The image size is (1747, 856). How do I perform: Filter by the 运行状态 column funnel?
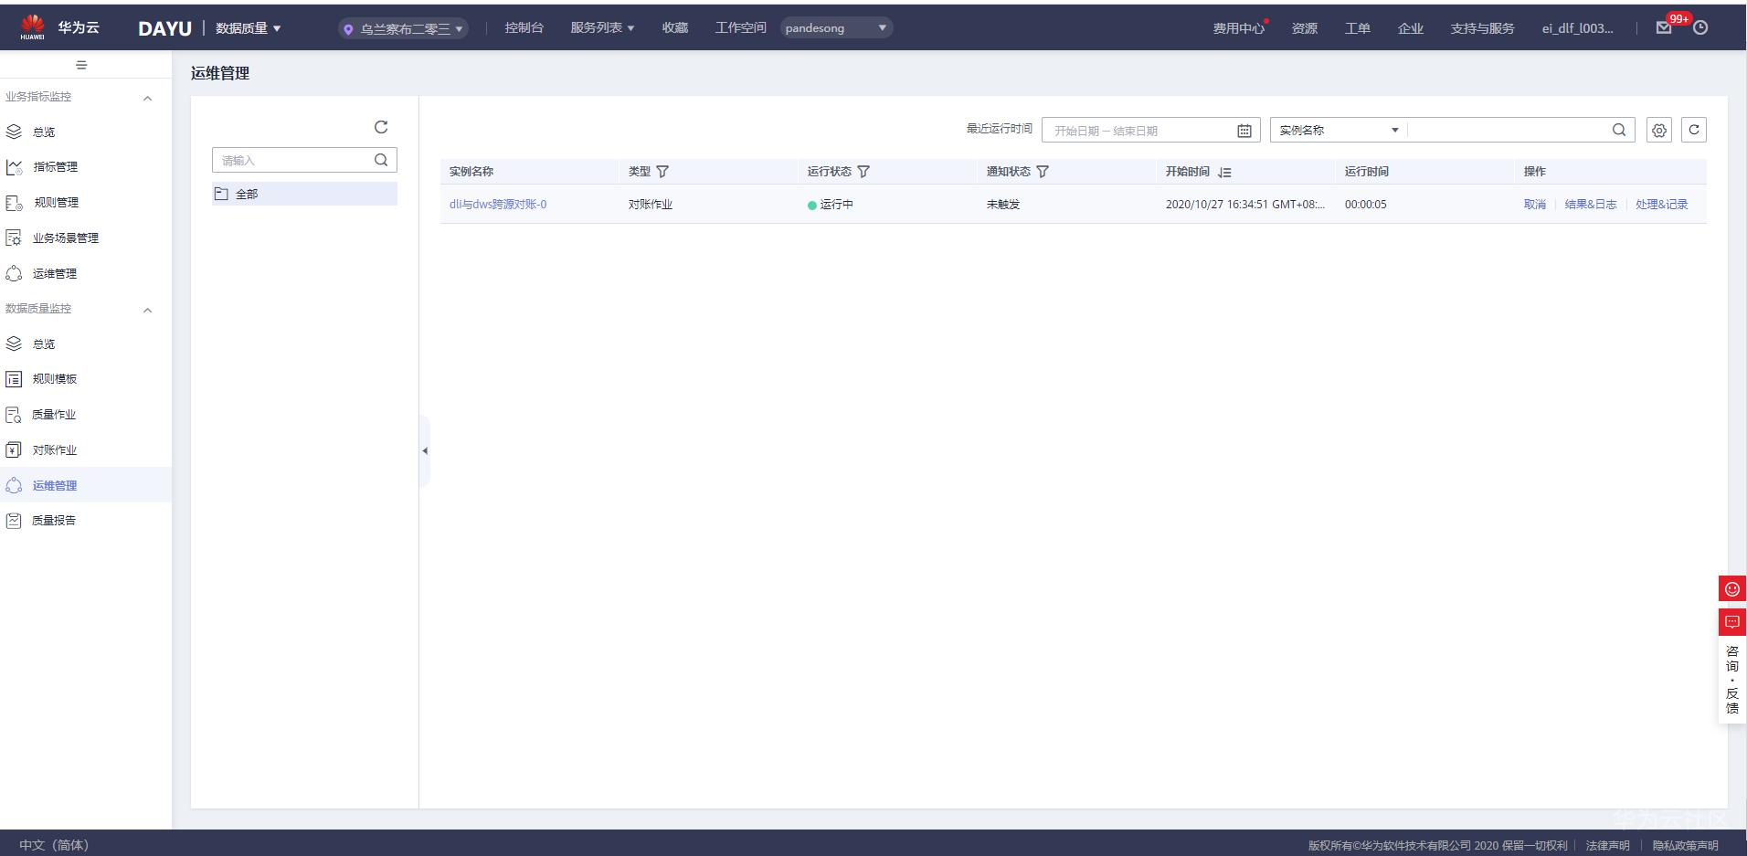(x=863, y=172)
